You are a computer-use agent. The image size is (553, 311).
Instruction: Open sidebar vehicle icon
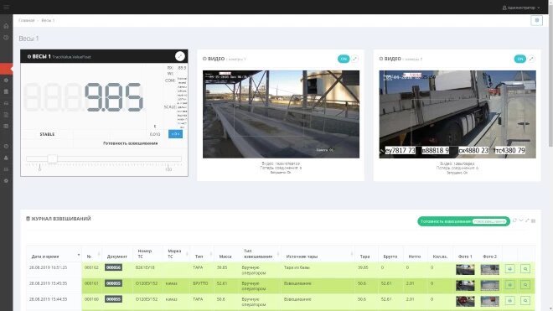[6, 103]
